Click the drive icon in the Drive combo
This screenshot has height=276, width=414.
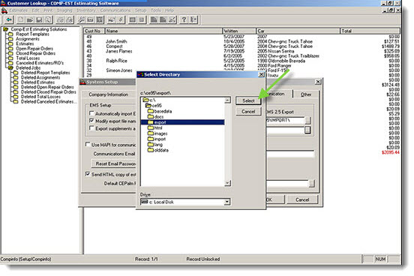click(x=145, y=202)
